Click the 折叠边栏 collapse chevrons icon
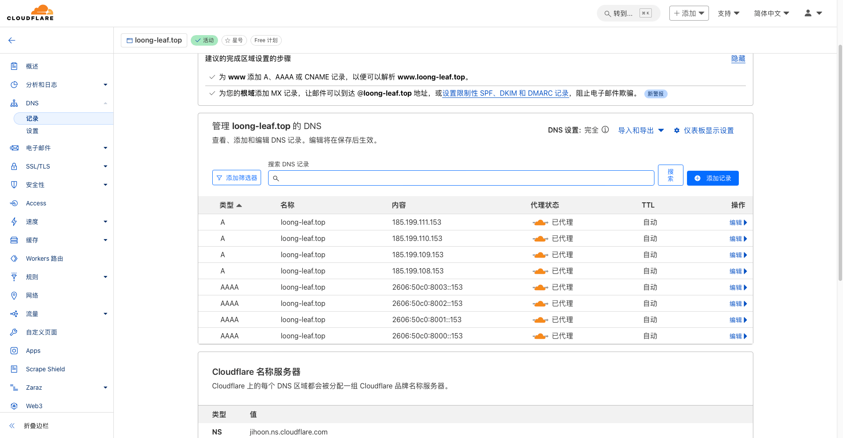843x438 pixels. coord(12,426)
